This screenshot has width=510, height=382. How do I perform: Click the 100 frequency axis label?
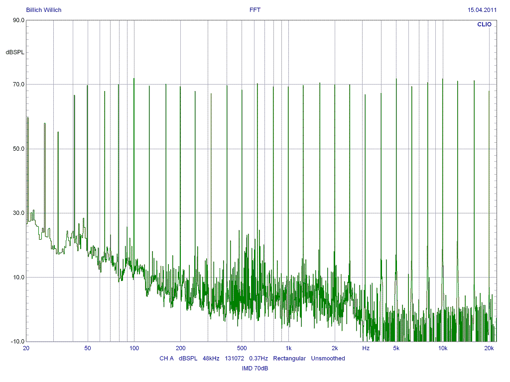coord(134,348)
